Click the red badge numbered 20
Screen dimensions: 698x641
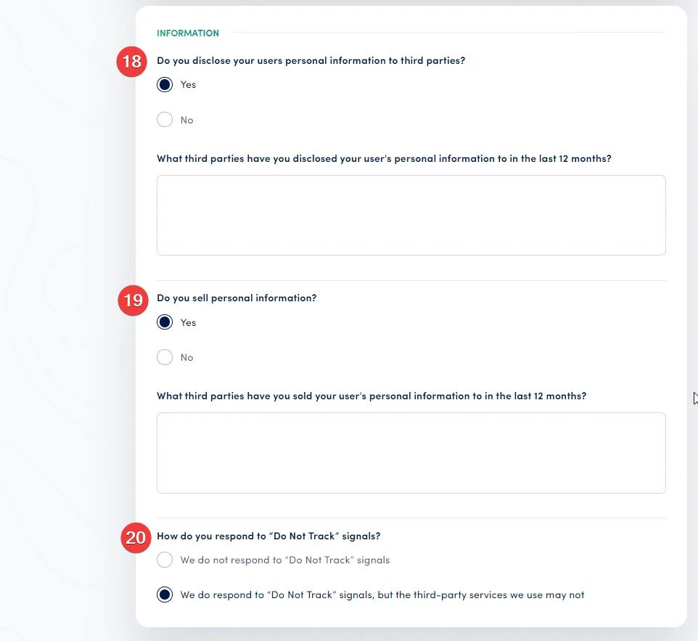coord(135,538)
